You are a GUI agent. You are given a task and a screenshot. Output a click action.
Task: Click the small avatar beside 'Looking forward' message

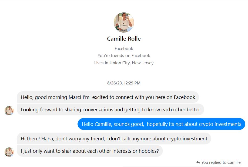pos(9,110)
